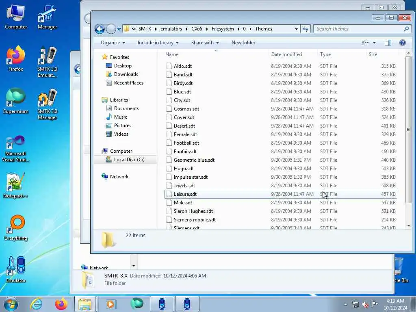Screen dimensions: 416x312
Task: Open the SMTK 3.0 Emulator desktop shortcut
Action: pyautogui.click(x=47, y=62)
